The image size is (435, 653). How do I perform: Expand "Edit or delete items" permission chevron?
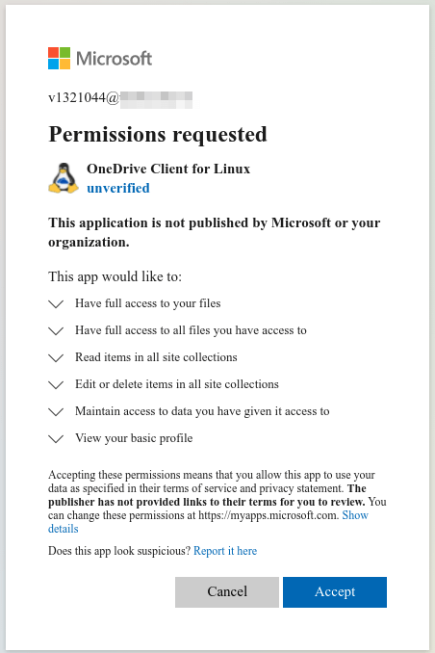[56, 385]
